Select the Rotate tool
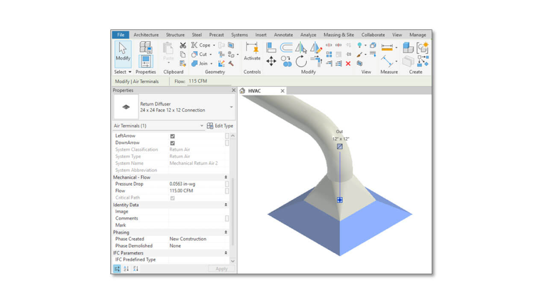Image resolution: width=547 pixels, height=308 pixels. 301,61
